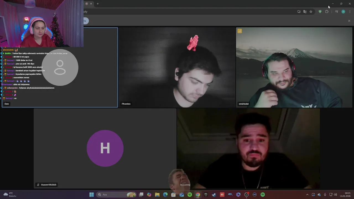
Task: Open Spotify from taskbar
Action: click(263, 195)
